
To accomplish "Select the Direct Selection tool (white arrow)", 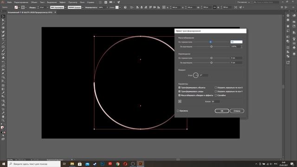I will (x=3, y=20).
